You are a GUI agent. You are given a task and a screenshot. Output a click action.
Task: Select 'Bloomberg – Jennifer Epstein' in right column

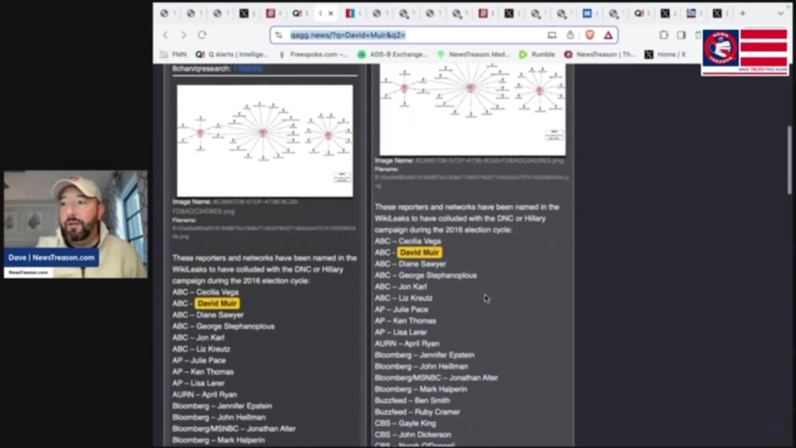pyautogui.click(x=424, y=355)
